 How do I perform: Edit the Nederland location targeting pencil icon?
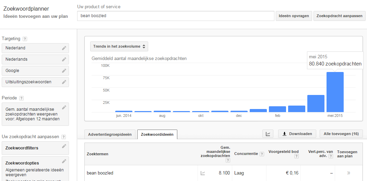coord(64,48)
